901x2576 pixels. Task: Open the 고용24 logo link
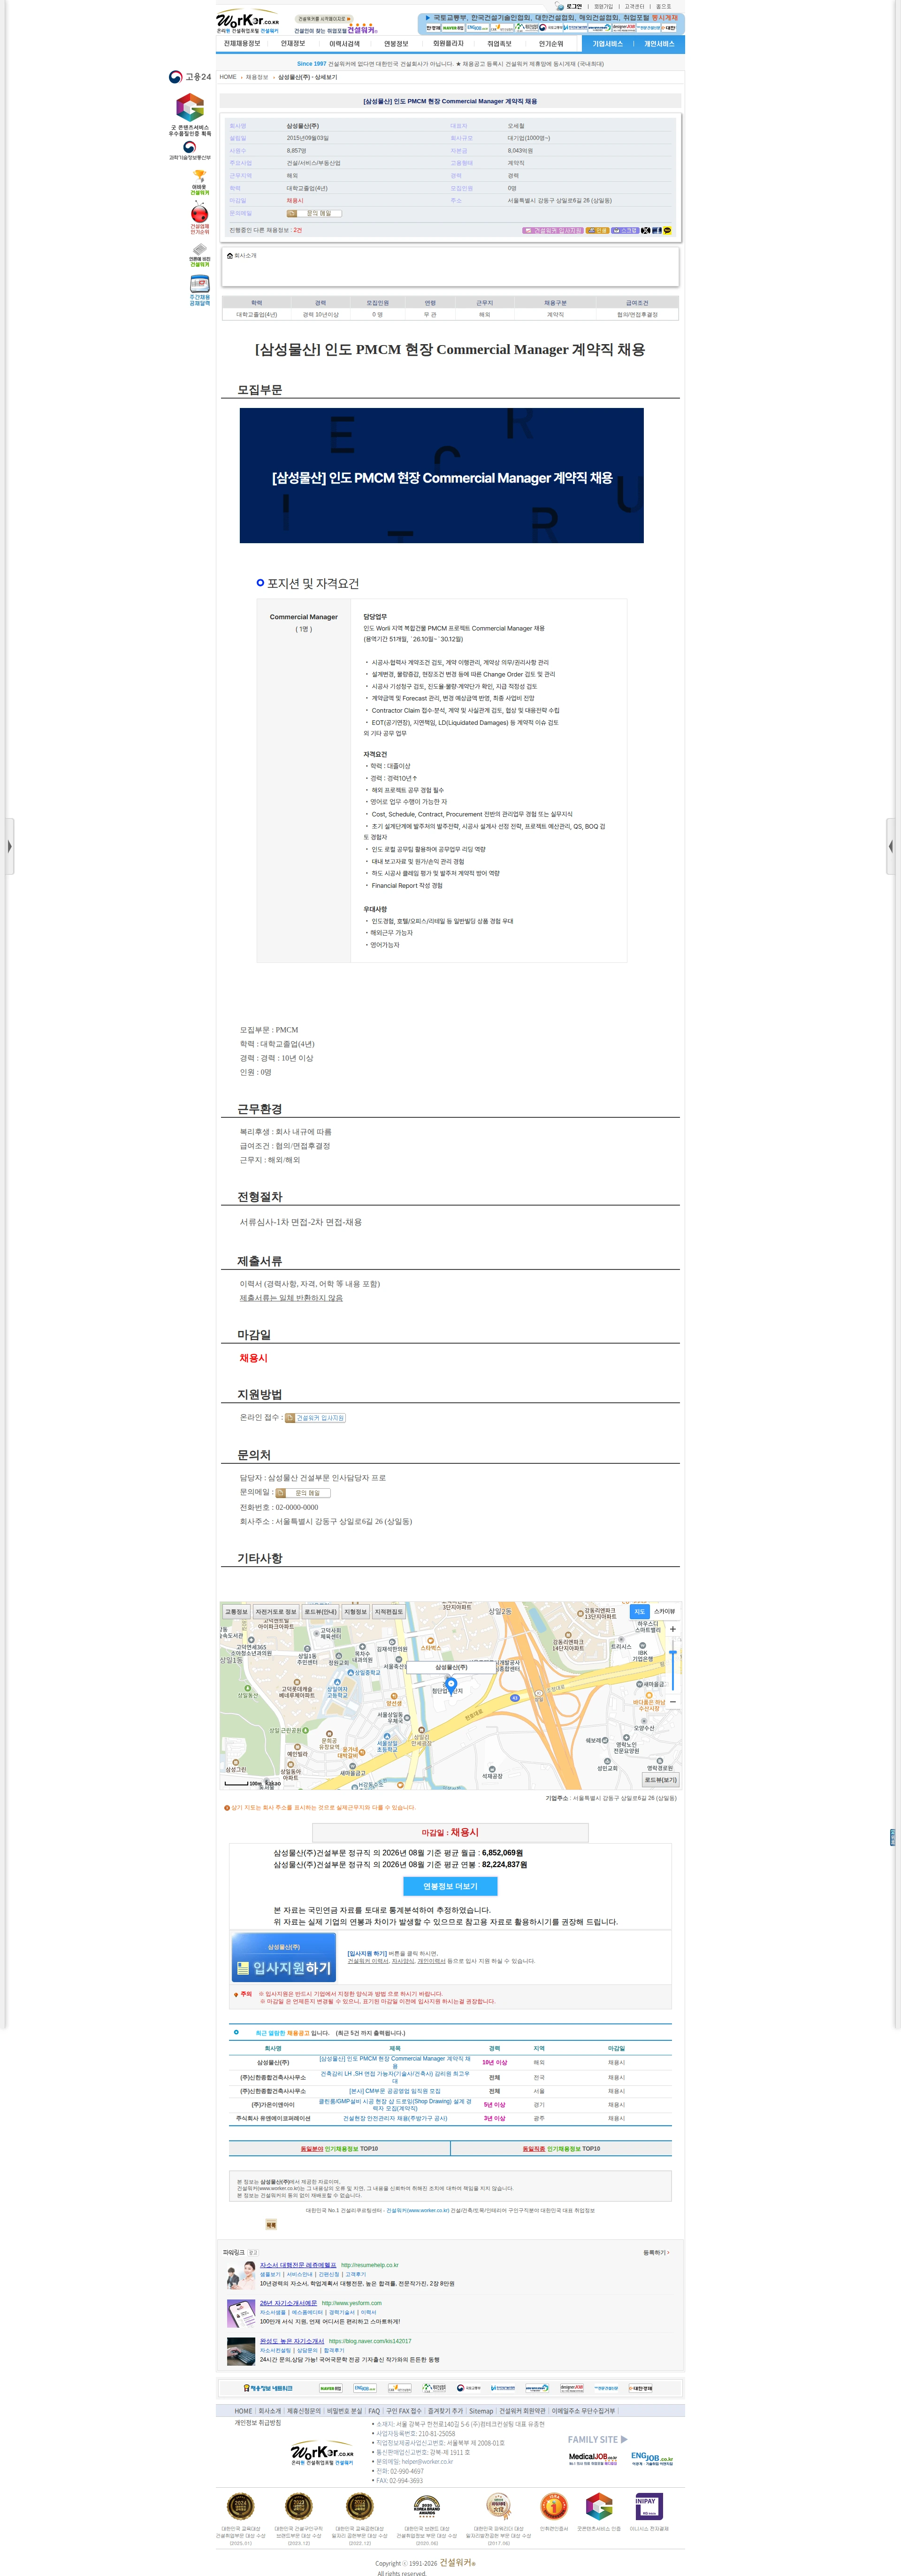pyautogui.click(x=190, y=77)
